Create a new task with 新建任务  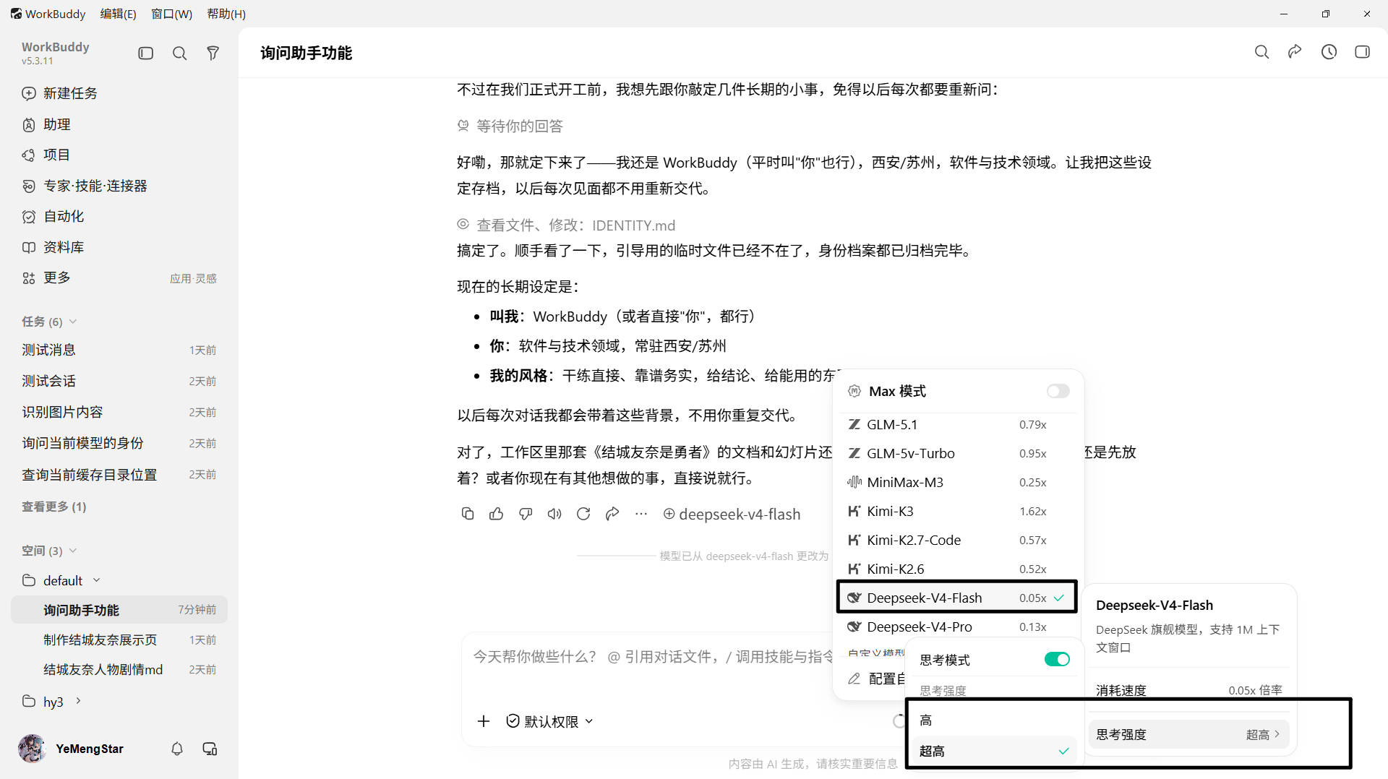click(x=119, y=93)
